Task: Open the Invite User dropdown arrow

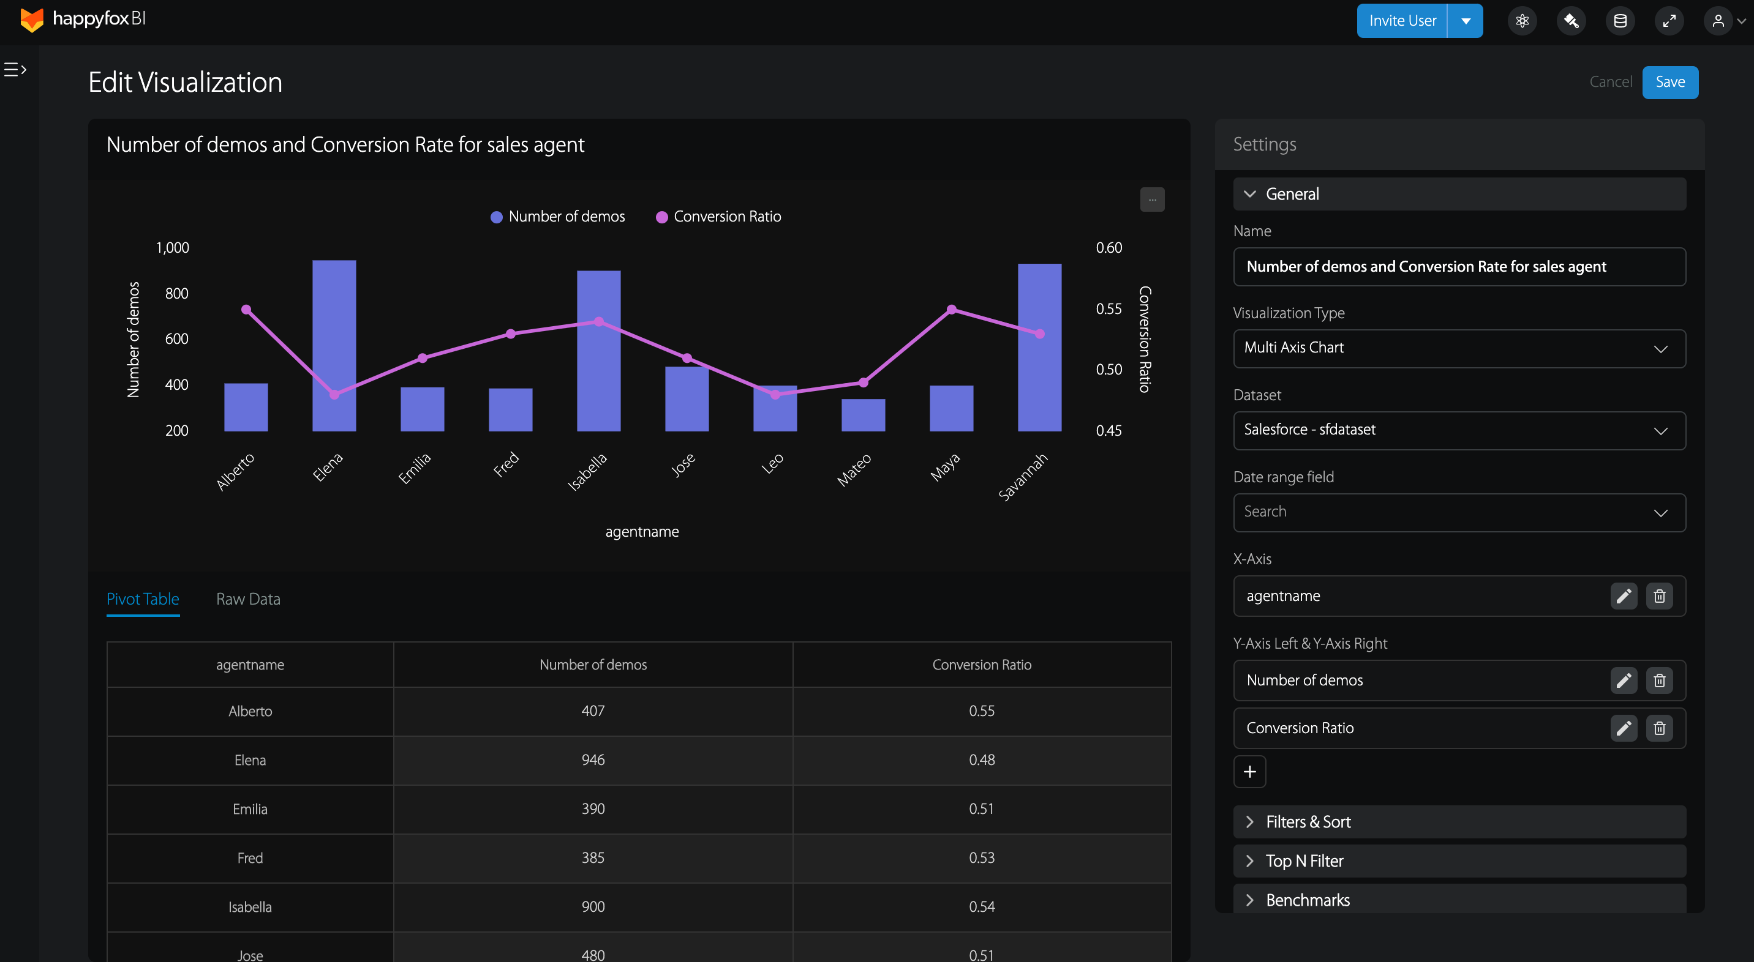Action: pos(1466,21)
